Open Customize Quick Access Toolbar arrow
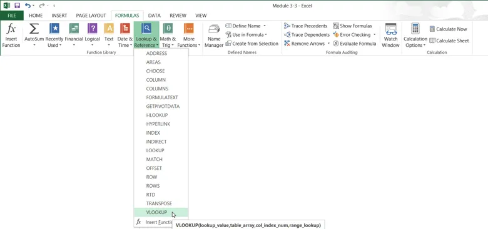The width and height of the screenshot is (488, 229). click(x=54, y=6)
